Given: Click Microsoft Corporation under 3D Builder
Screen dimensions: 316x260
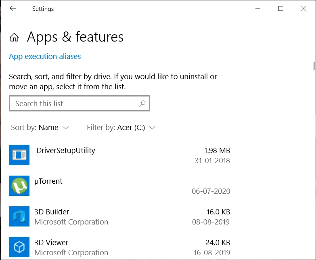Looking at the screenshot, I should coord(71,222).
